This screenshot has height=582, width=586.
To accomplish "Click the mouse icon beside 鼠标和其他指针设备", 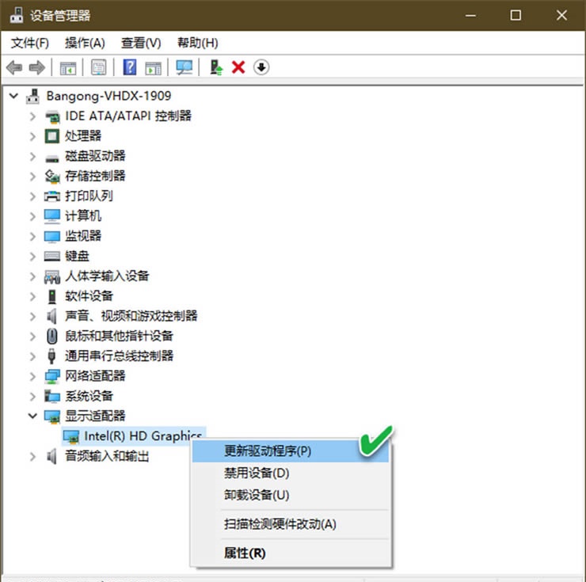I will tap(52, 336).
